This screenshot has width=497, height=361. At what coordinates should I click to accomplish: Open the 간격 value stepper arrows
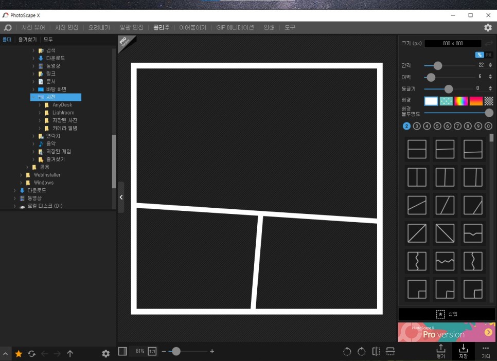point(490,65)
